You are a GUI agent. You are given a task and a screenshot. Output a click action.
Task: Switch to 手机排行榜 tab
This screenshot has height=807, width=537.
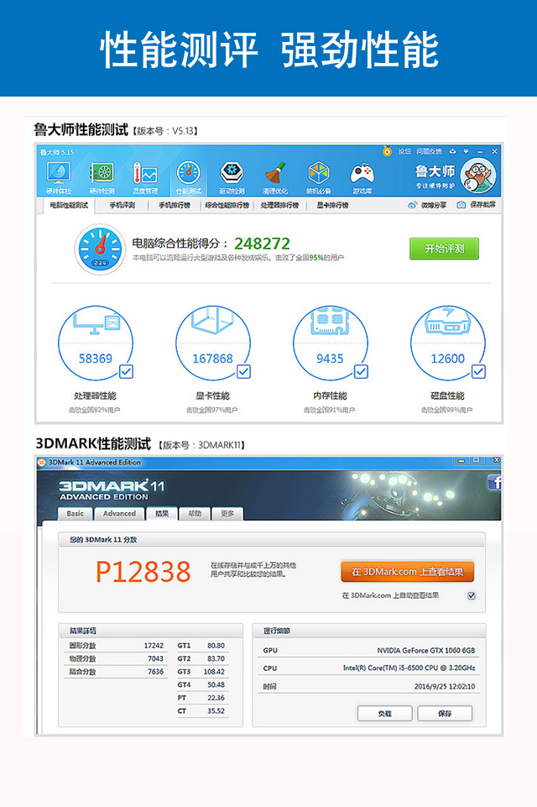coord(175,206)
